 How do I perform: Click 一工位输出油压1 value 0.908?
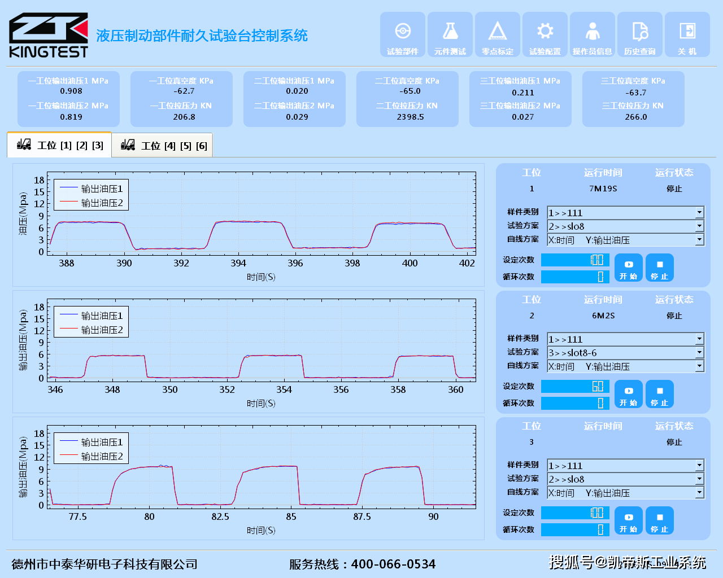click(x=71, y=91)
